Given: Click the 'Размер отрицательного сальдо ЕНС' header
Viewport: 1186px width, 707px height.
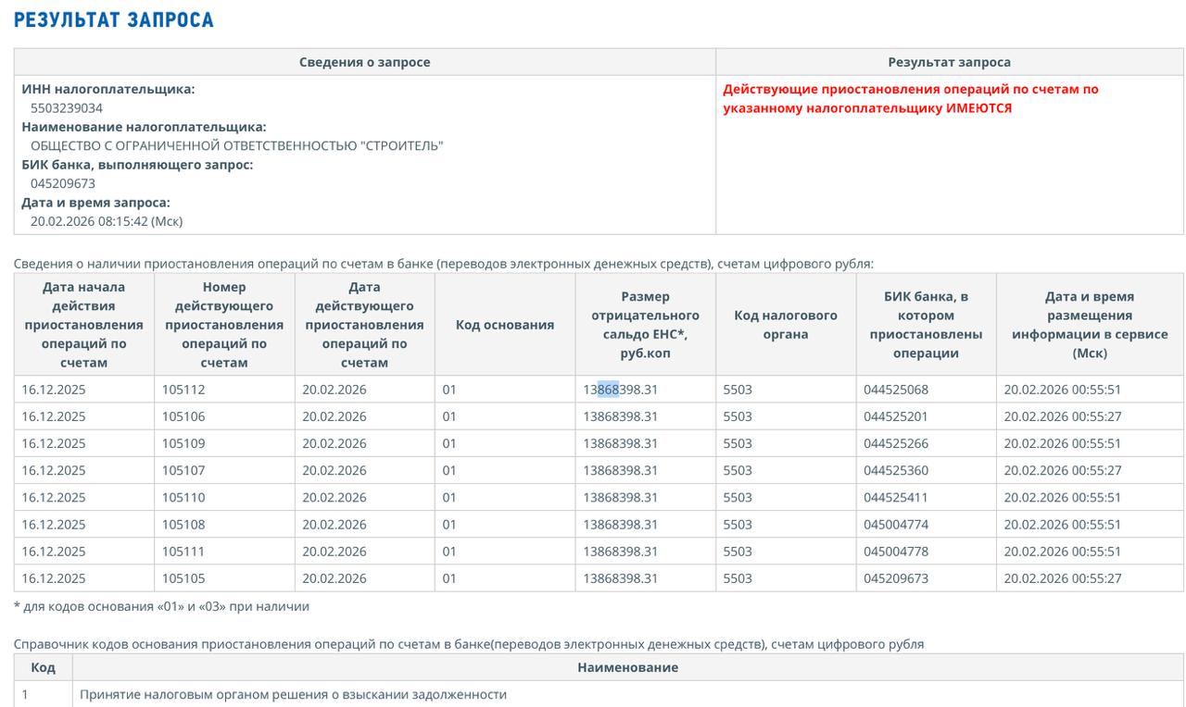Looking at the screenshot, I should 645,325.
